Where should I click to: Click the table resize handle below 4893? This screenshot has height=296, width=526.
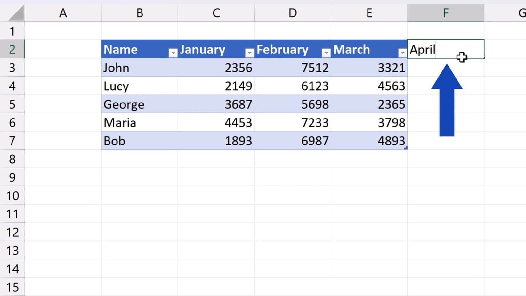pos(407,148)
